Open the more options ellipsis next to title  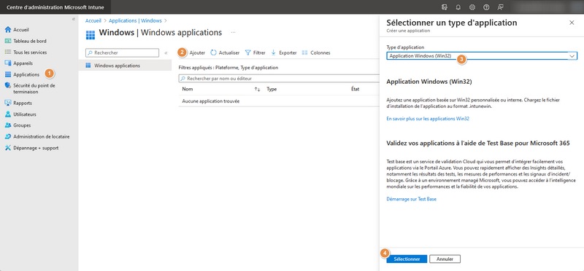(x=233, y=33)
